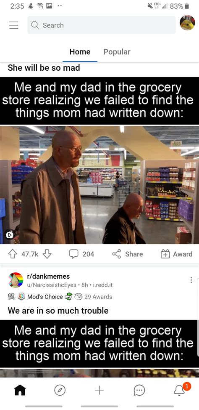199x410 pixels.
Task: Switch to the Popular tab
Action: pyautogui.click(x=117, y=52)
